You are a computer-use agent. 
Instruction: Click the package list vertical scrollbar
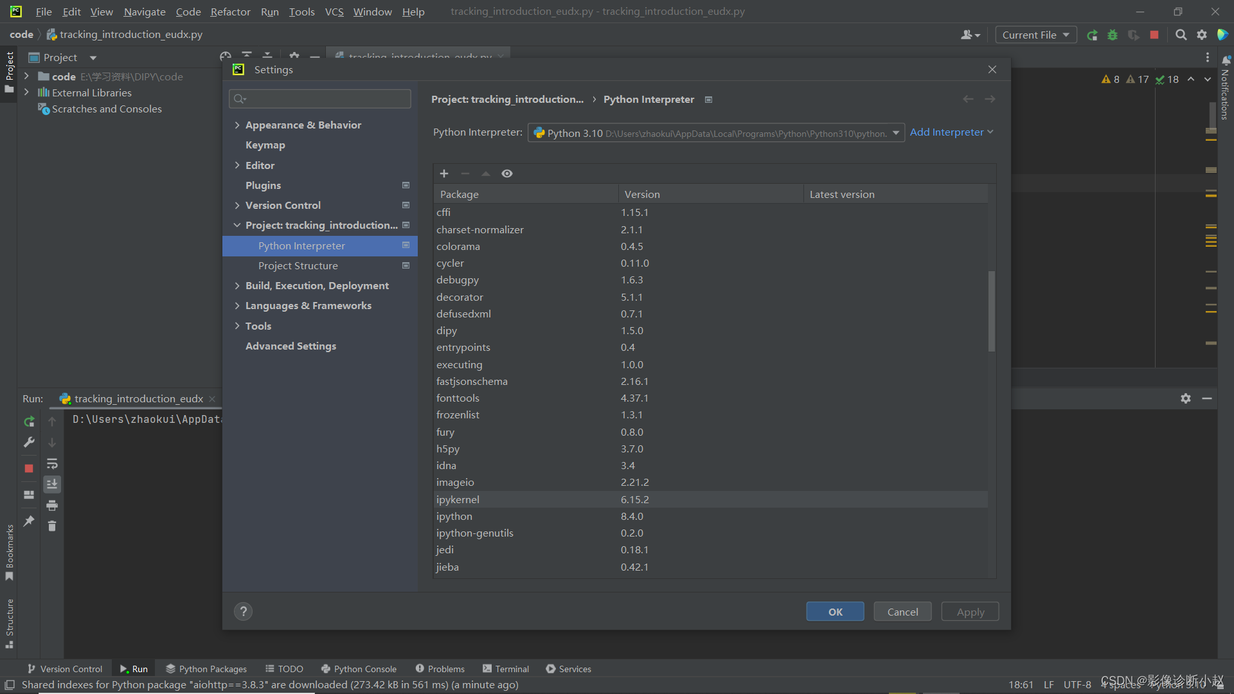point(991,312)
